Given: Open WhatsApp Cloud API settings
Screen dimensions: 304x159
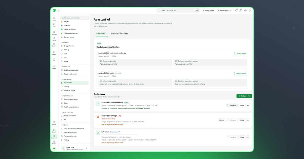Looking at the screenshot, I should click(74, 33).
